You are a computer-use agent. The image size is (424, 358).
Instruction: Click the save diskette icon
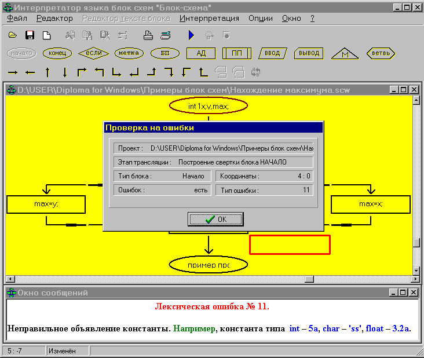pos(30,36)
